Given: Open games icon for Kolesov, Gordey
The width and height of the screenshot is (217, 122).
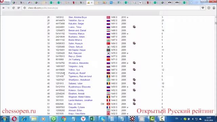Looking at the screenshot, I should point(134,90).
